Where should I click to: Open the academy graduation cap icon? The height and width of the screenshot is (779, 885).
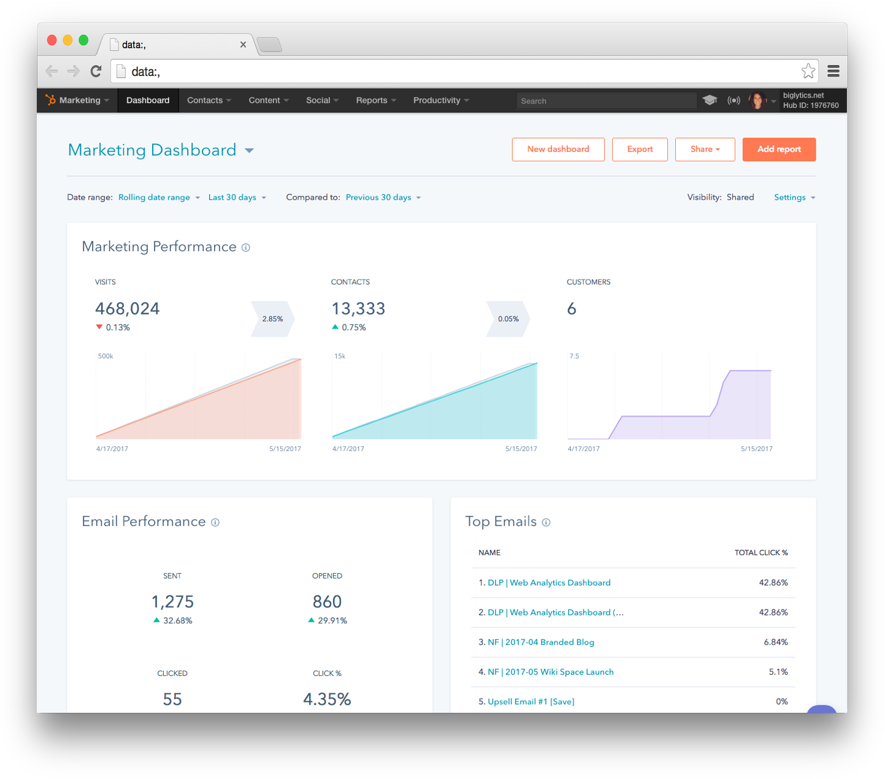coord(710,101)
